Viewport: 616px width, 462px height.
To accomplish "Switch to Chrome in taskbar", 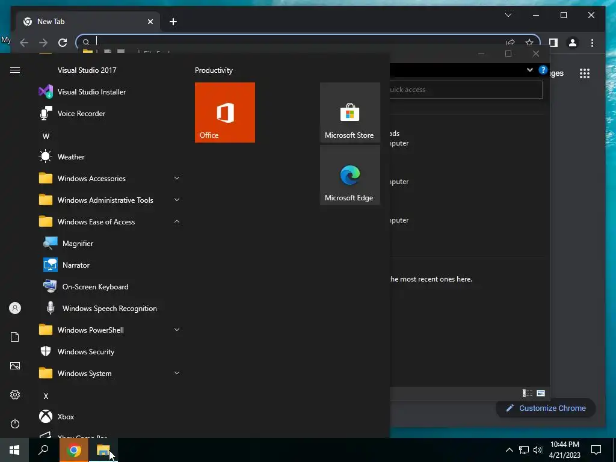I will click(74, 450).
